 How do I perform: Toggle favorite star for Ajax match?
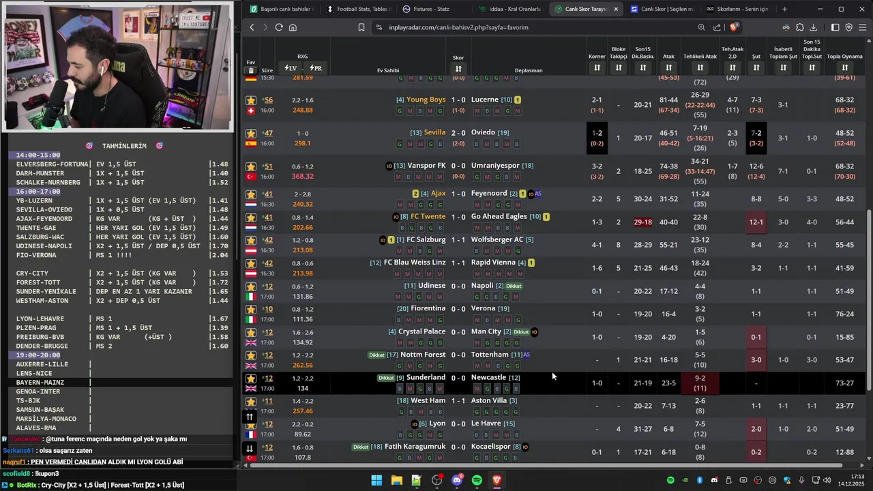(x=251, y=194)
